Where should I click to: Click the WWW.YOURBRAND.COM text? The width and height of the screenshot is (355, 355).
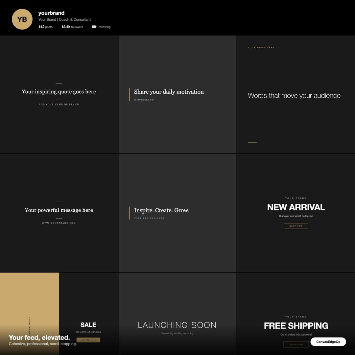click(x=59, y=223)
